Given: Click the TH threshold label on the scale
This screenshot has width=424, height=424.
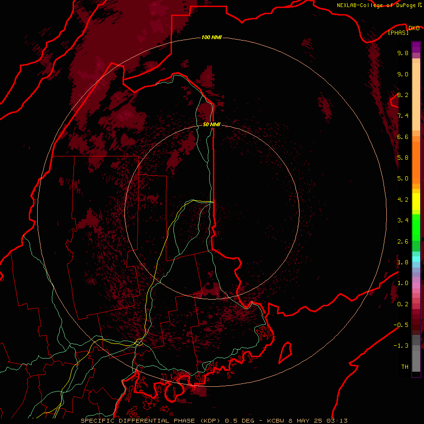Looking at the screenshot, I should 405,367.
